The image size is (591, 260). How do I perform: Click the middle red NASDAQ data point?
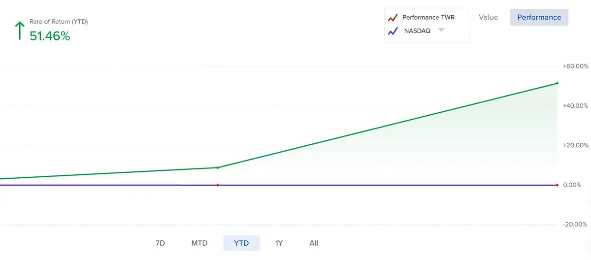(218, 185)
